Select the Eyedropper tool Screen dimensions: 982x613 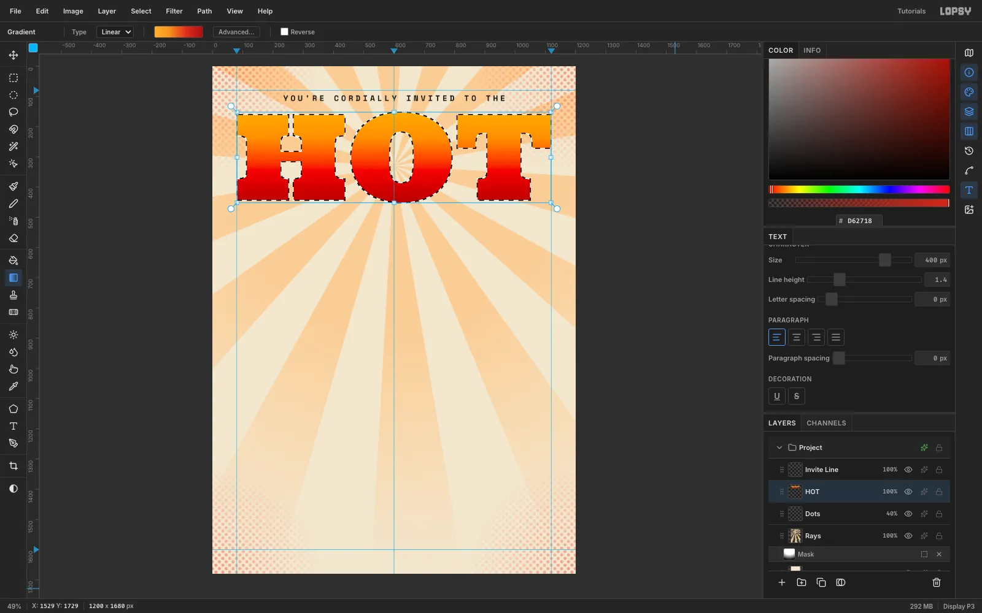tap(14, 386)
